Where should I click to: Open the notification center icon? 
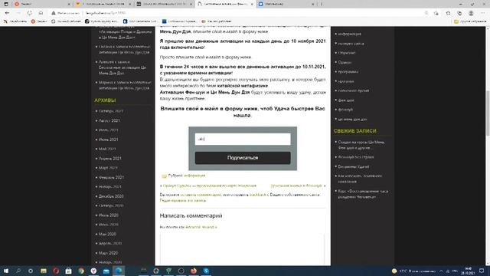[x=482, y=271]
